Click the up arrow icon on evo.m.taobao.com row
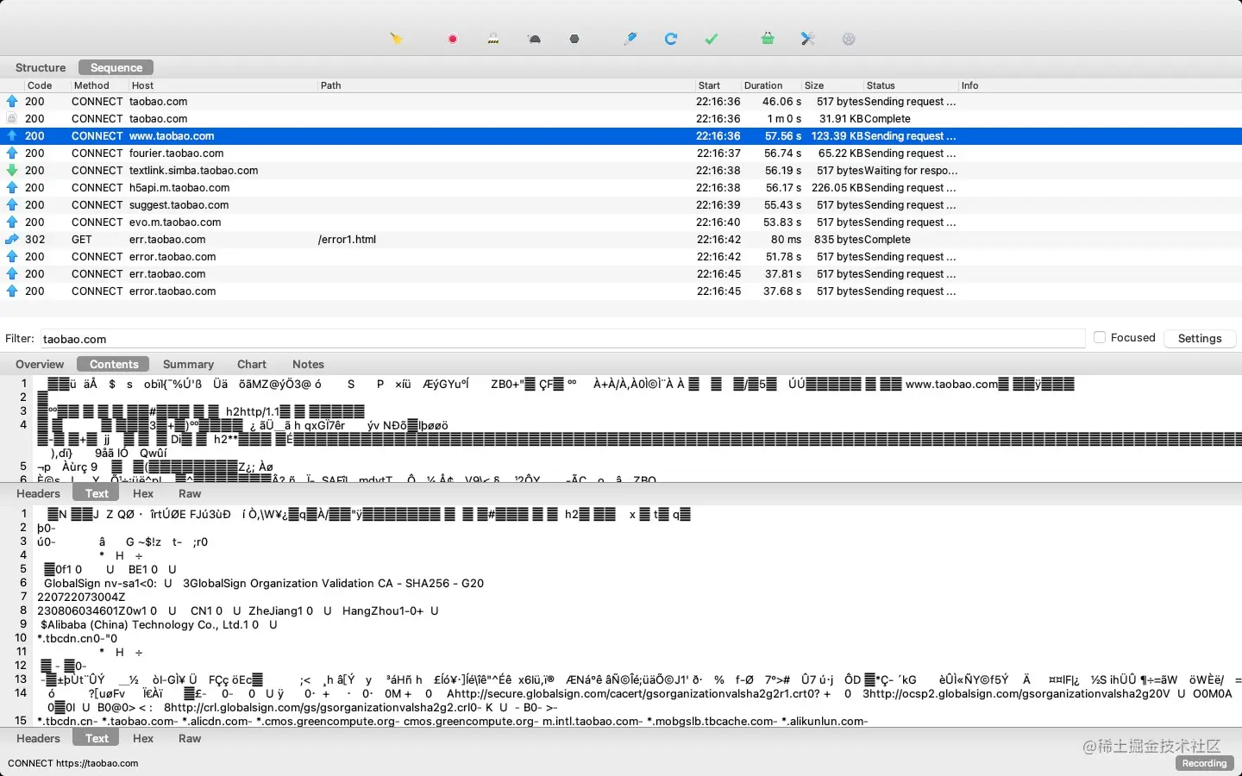Image resolution: width=1242 pixels, height=776 pixels. coord(12,222)
